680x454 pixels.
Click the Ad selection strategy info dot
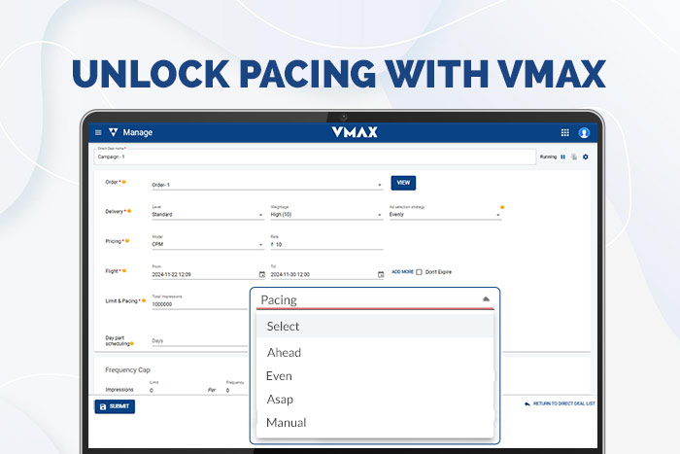502,207
